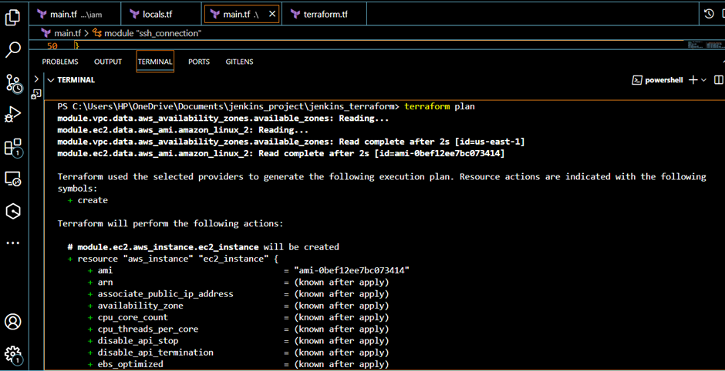Viewport: 725px width, 371px height.
Task: Open the Search view icon
Action: pos(13,50)
